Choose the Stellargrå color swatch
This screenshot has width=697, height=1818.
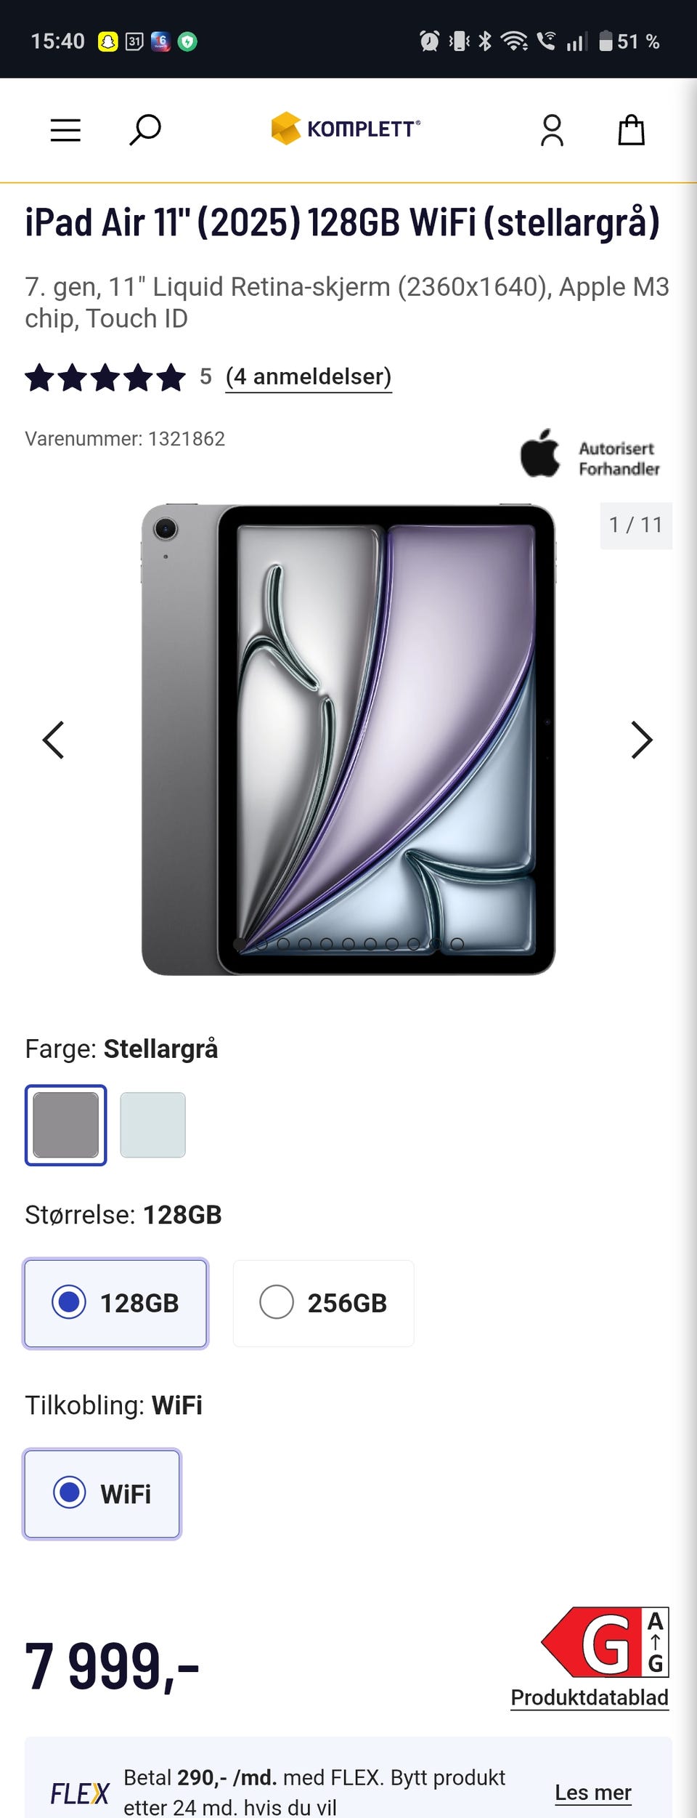click(66, 1125)
